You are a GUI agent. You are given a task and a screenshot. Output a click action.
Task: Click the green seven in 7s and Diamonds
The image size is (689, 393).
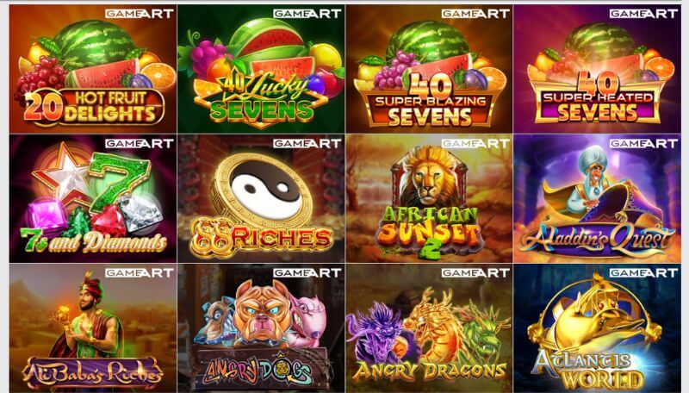point(118,181)
